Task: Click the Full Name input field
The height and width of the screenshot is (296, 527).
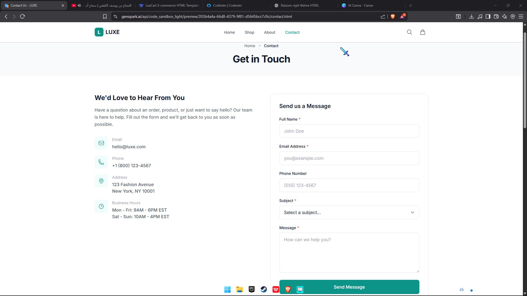Action: tap(349, 131)
